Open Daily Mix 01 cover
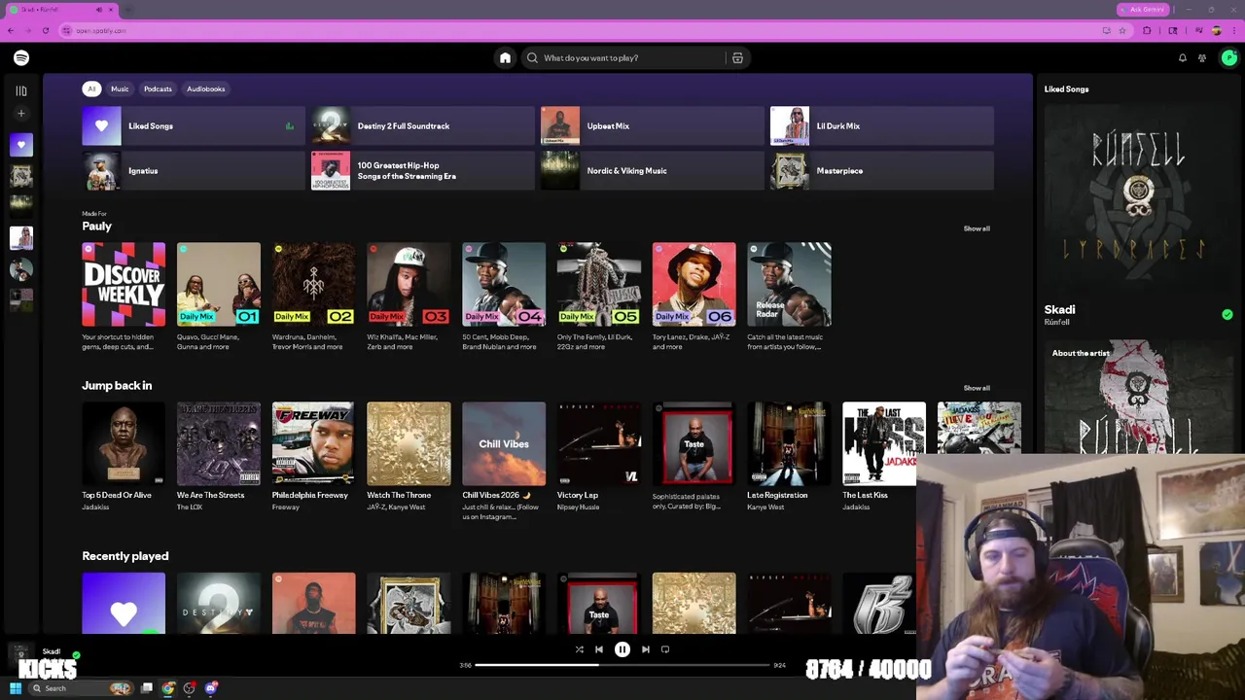The image size is (1245, 700). coord(219,284)
